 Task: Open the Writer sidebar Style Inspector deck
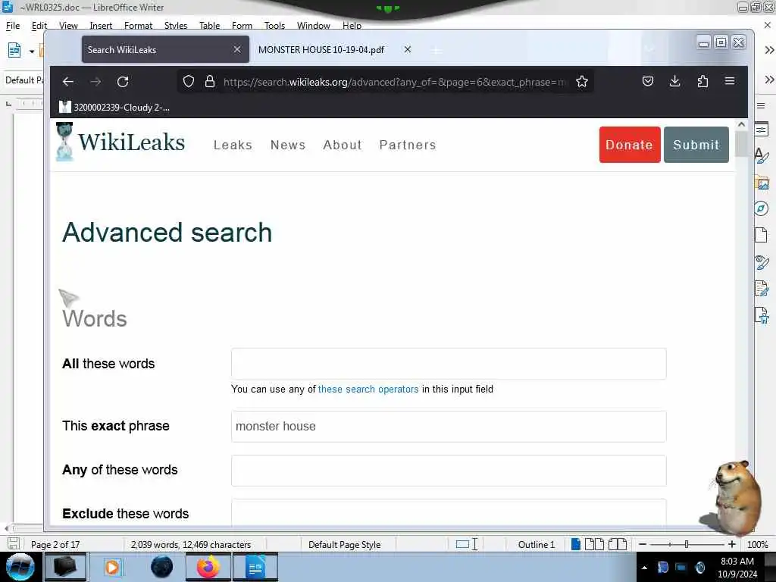pos(762,261)
